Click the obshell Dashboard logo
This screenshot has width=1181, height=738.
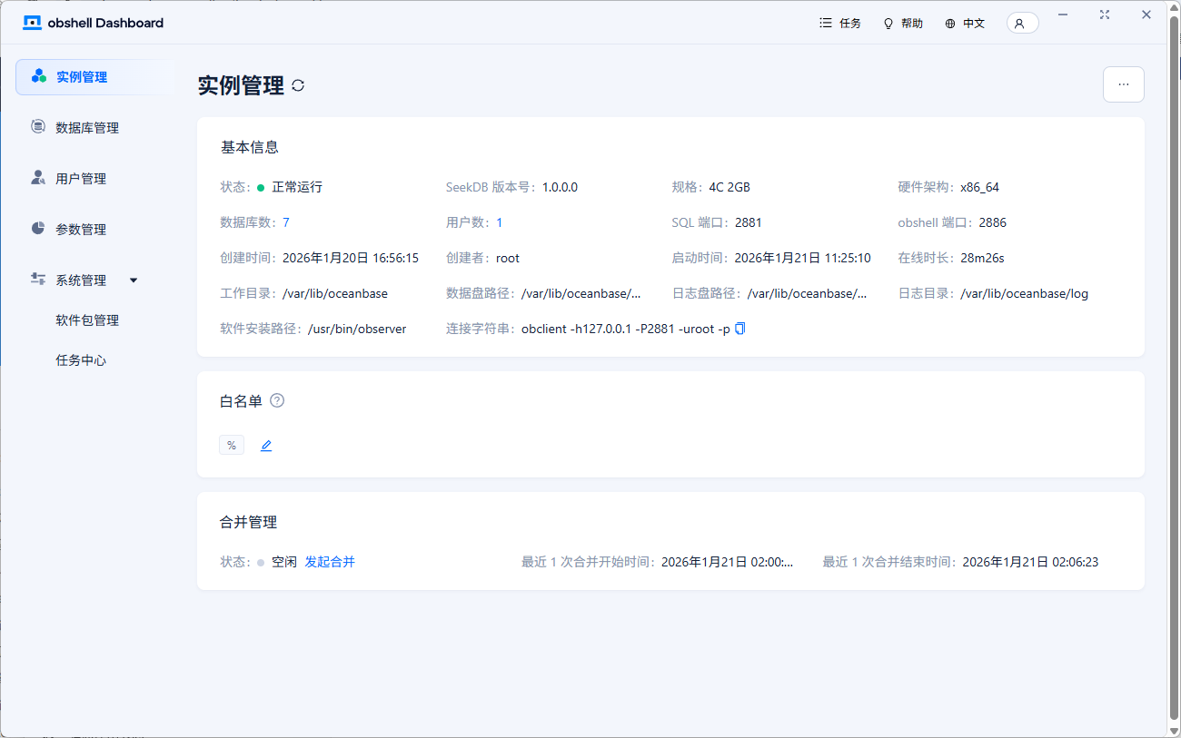coord(94,23)
